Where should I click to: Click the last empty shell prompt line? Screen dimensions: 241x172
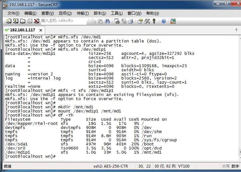[x=30, y=156]
